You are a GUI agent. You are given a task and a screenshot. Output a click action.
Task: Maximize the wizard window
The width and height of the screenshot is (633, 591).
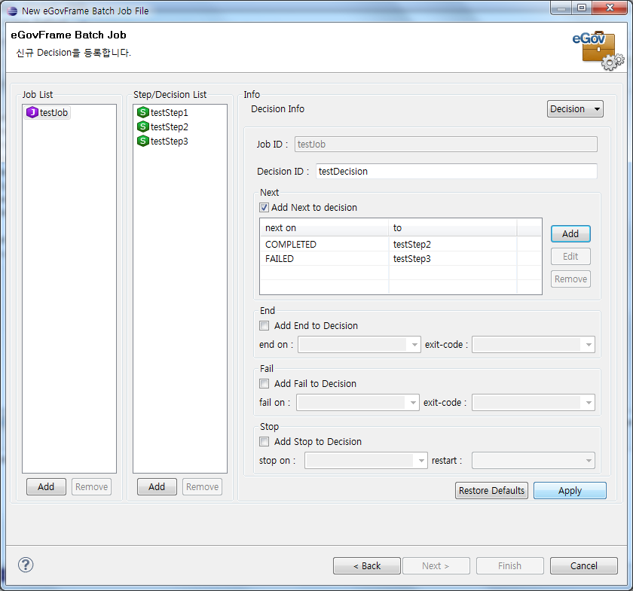(x=581, y=8)
